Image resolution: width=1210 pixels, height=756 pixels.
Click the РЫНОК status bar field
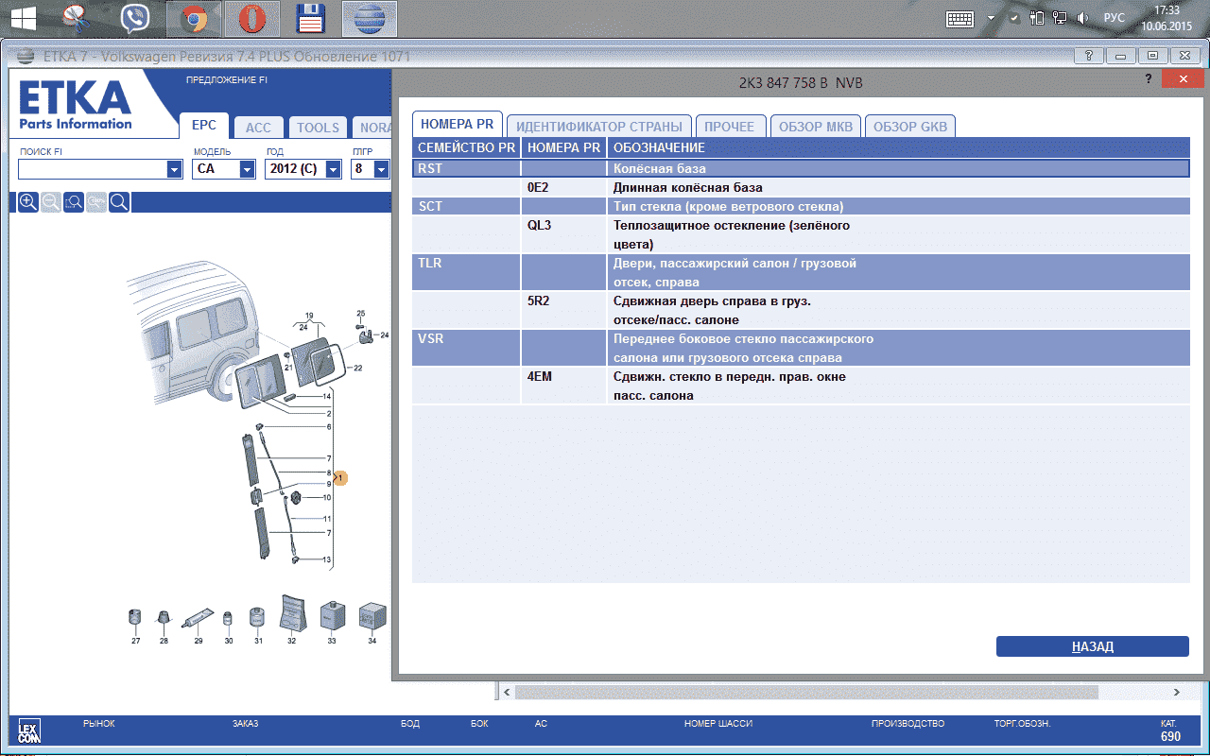point(99,724)
